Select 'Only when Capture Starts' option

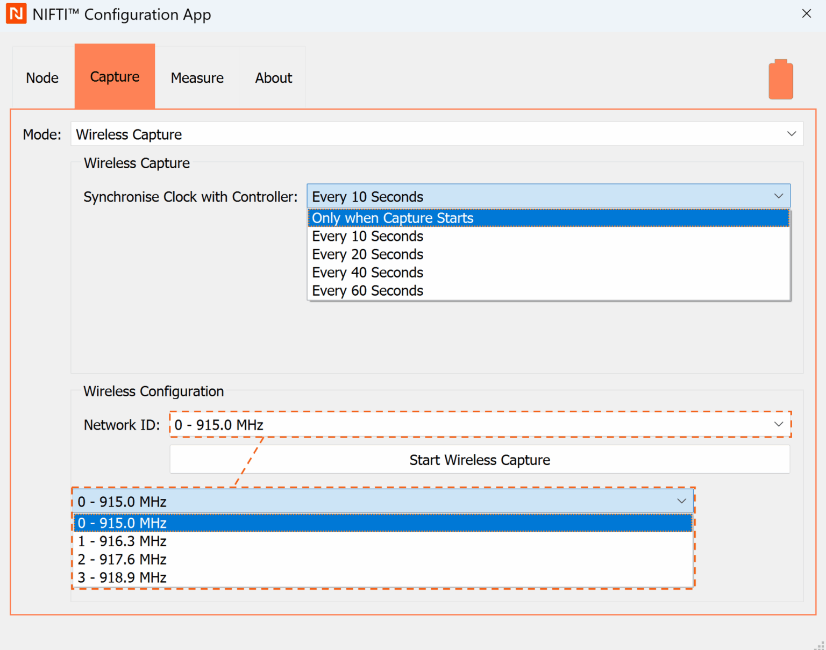click(x=549, y=218)
